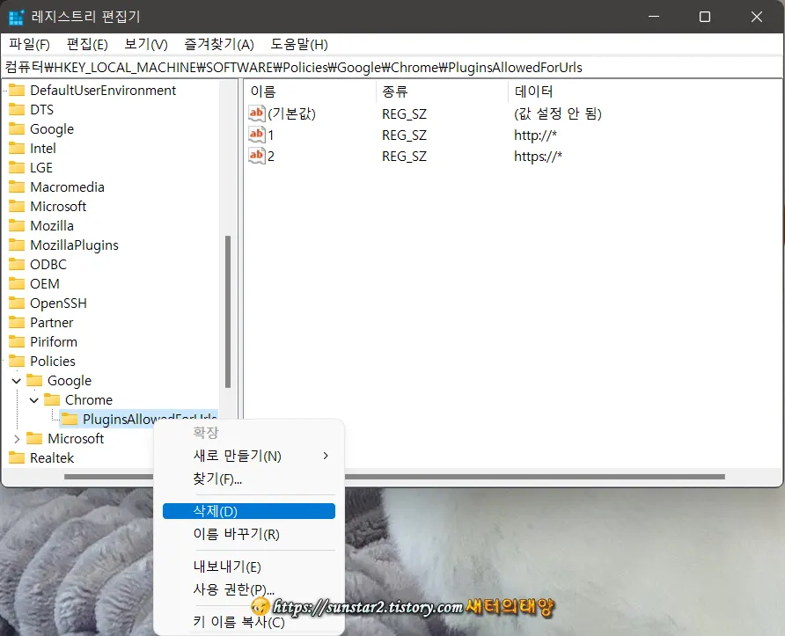Image resolution: width=785 pixels, height=636 pixels.
Task: Choose 사용 권한(P)... in the context menu
Action: pos(249,589)
